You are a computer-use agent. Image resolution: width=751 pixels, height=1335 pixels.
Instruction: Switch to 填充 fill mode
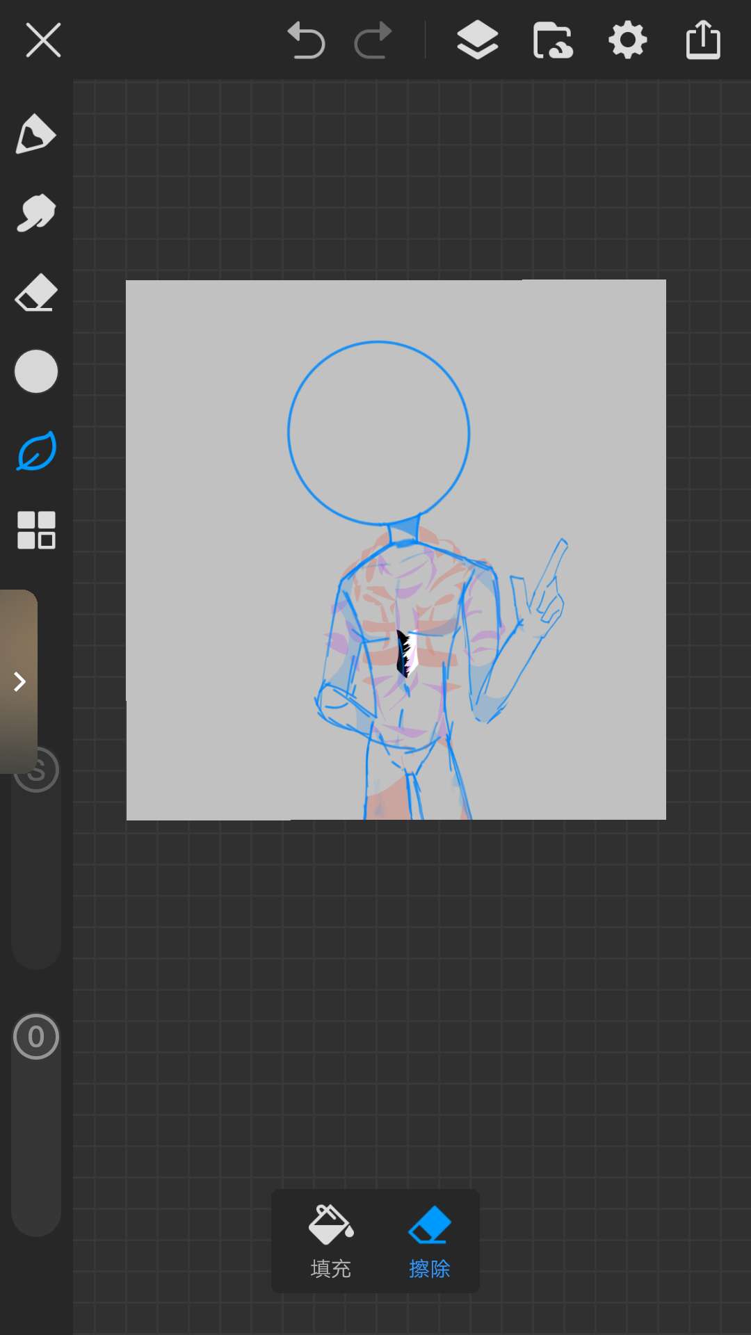(x=330, y=1242)
